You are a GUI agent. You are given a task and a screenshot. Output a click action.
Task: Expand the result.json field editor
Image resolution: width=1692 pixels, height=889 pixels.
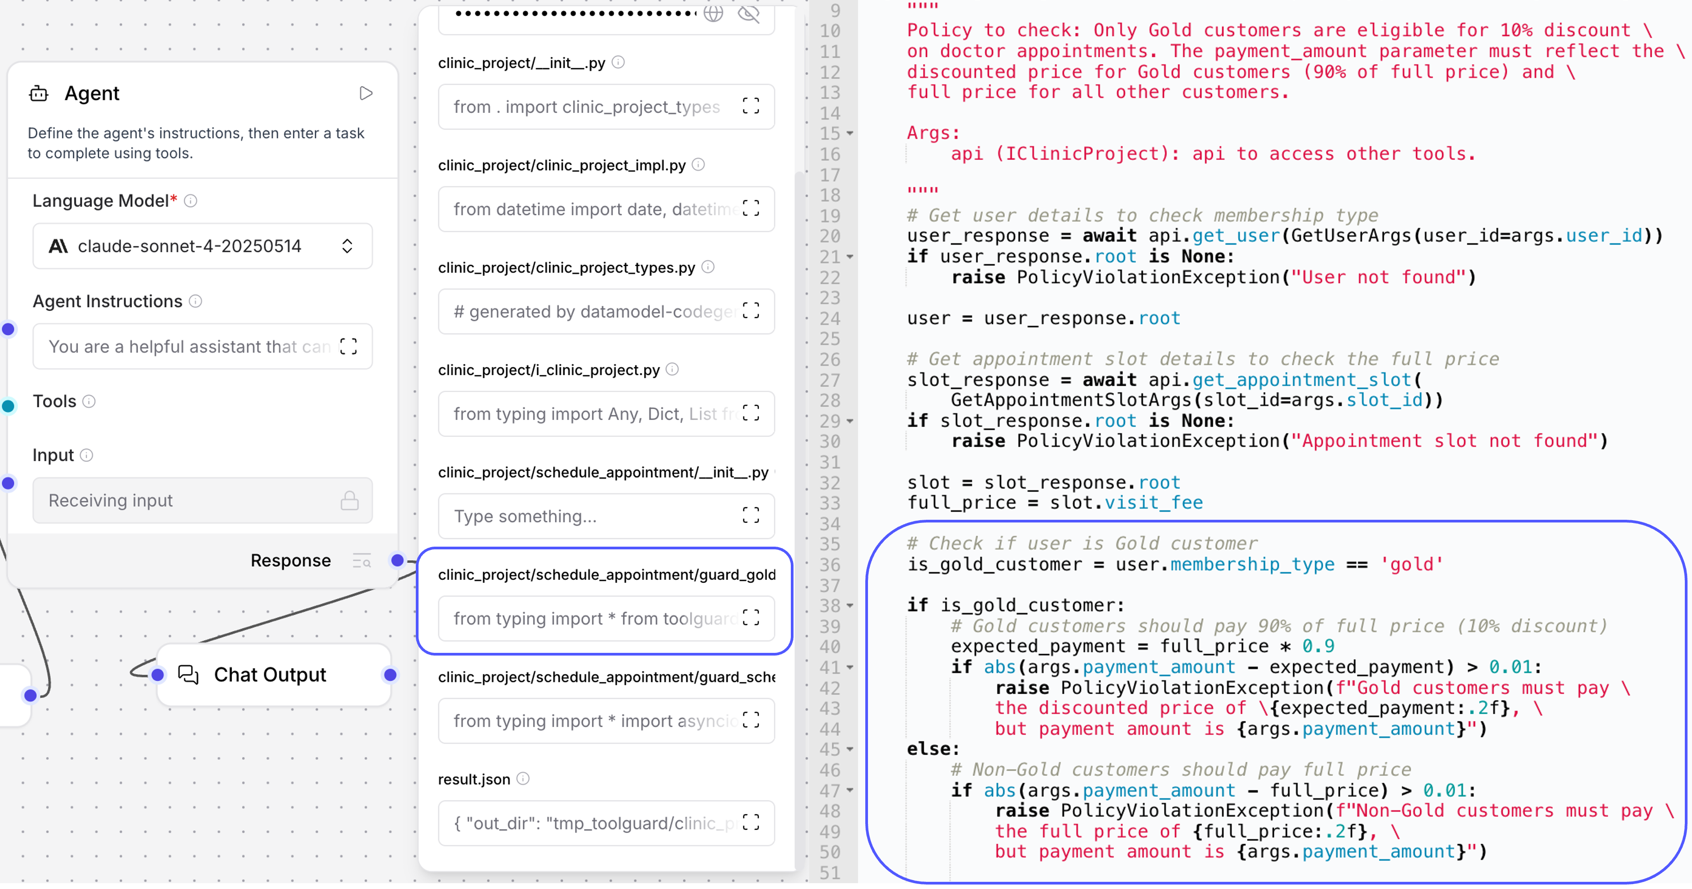[x=751, y=823]
